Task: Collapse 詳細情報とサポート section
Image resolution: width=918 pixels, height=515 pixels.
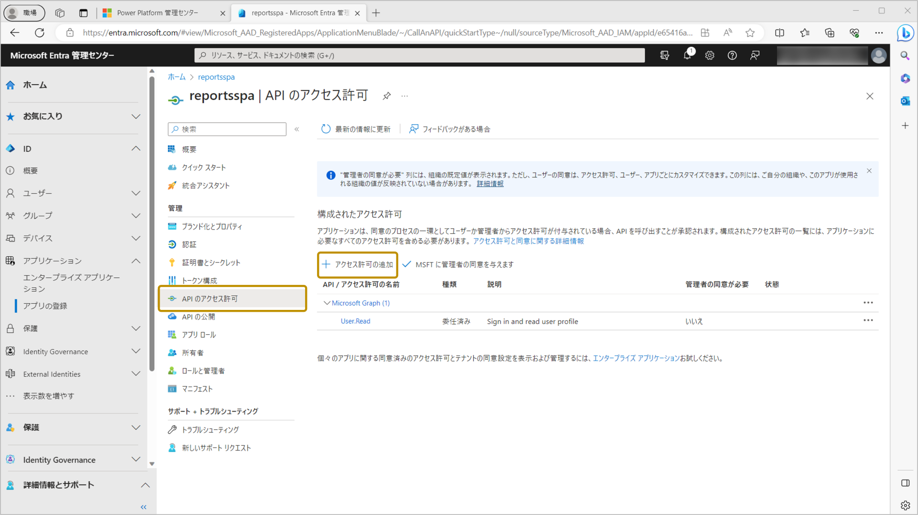Action: (x=145, y=485)
